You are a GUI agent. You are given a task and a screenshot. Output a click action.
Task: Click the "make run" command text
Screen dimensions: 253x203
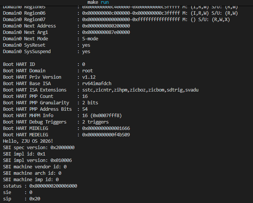point(98,2)
